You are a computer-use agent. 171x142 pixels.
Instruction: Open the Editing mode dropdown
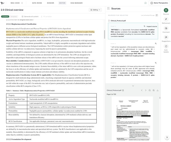(95, 10)
